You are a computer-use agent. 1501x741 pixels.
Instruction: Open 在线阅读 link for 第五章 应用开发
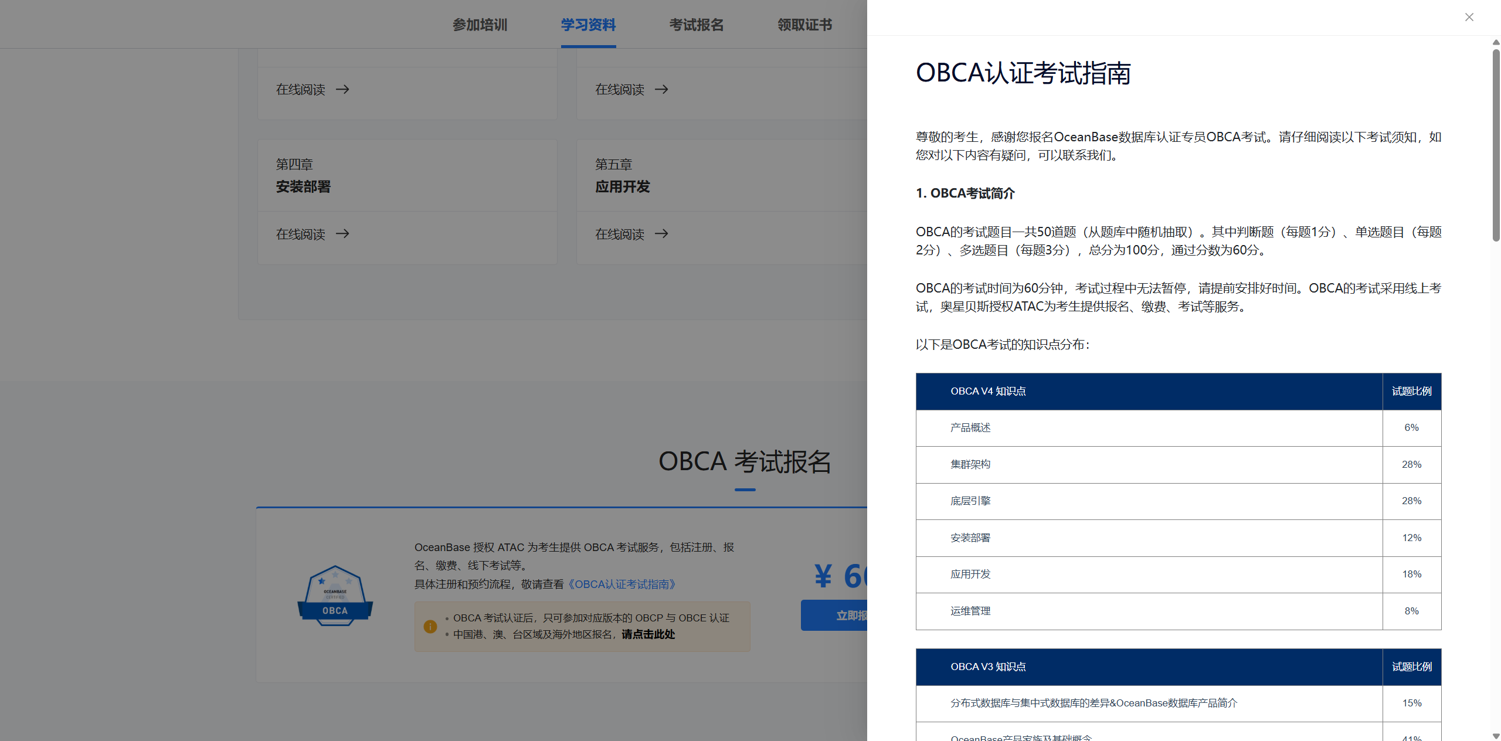[x=620, y=234]
